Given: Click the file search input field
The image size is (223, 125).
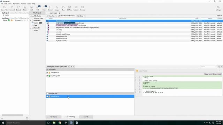Looking at the screenshot, I should [x=209, y=66].
